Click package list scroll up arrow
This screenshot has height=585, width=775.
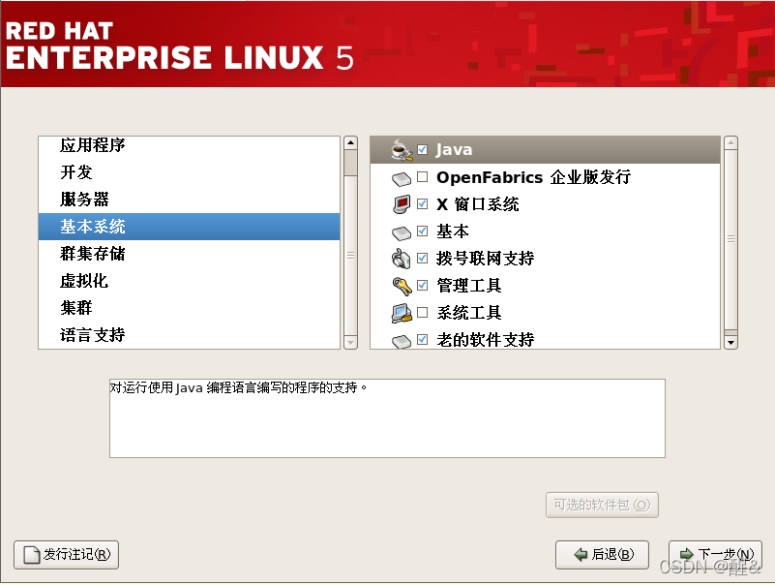click(731, 143)
